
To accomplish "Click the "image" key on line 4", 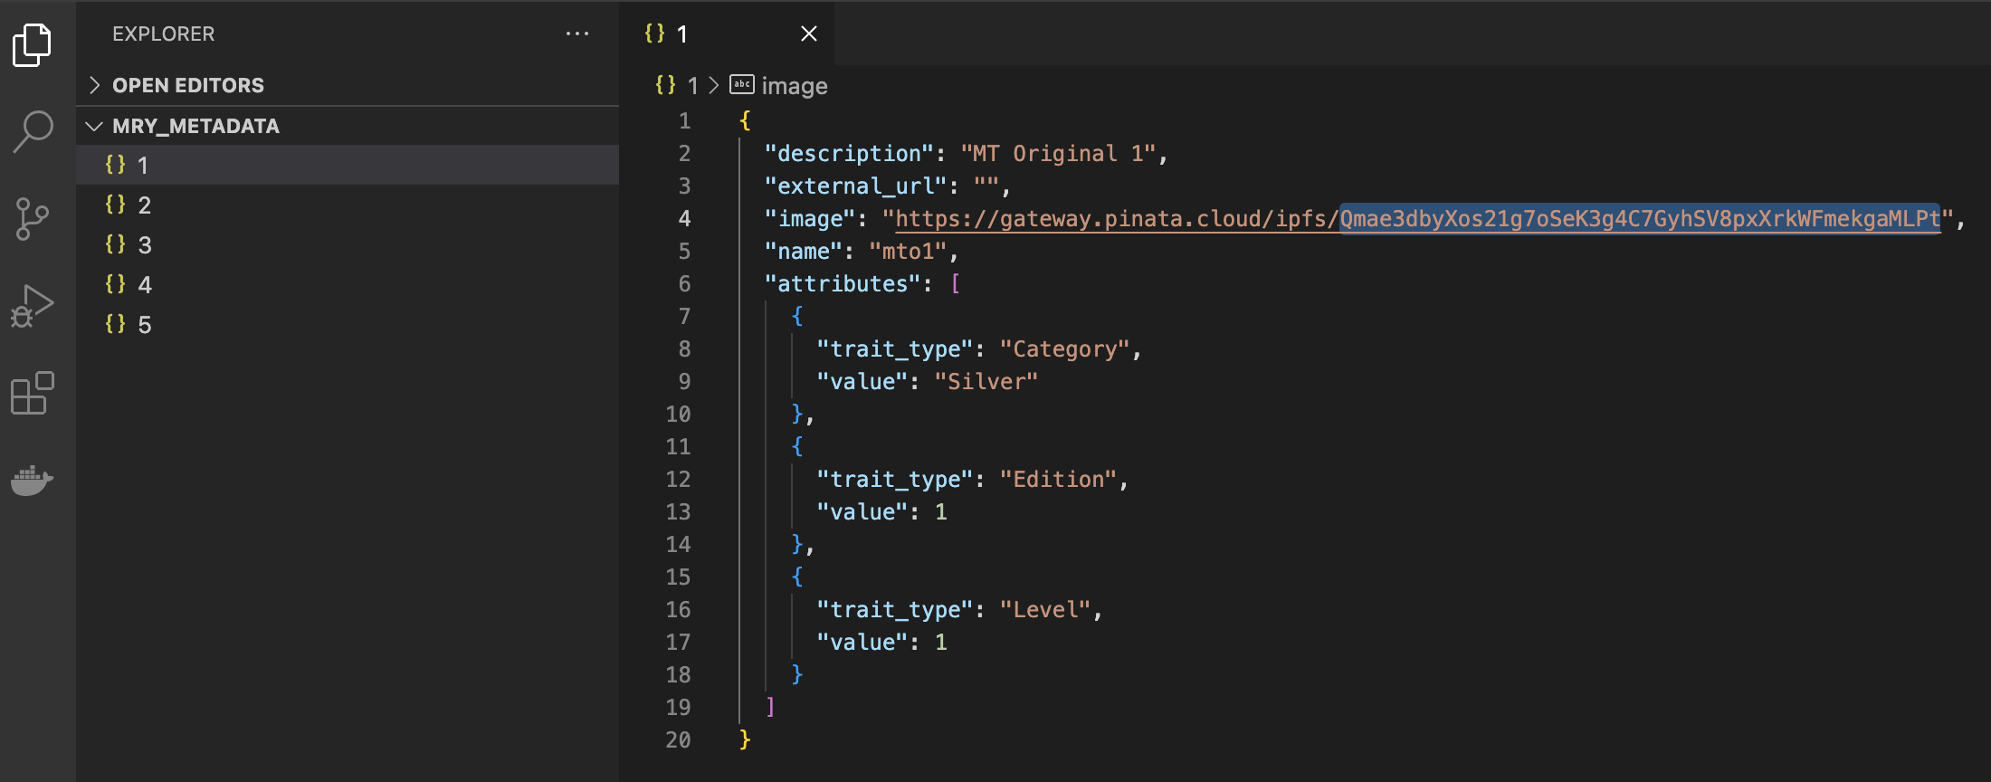I will [810, 218].
